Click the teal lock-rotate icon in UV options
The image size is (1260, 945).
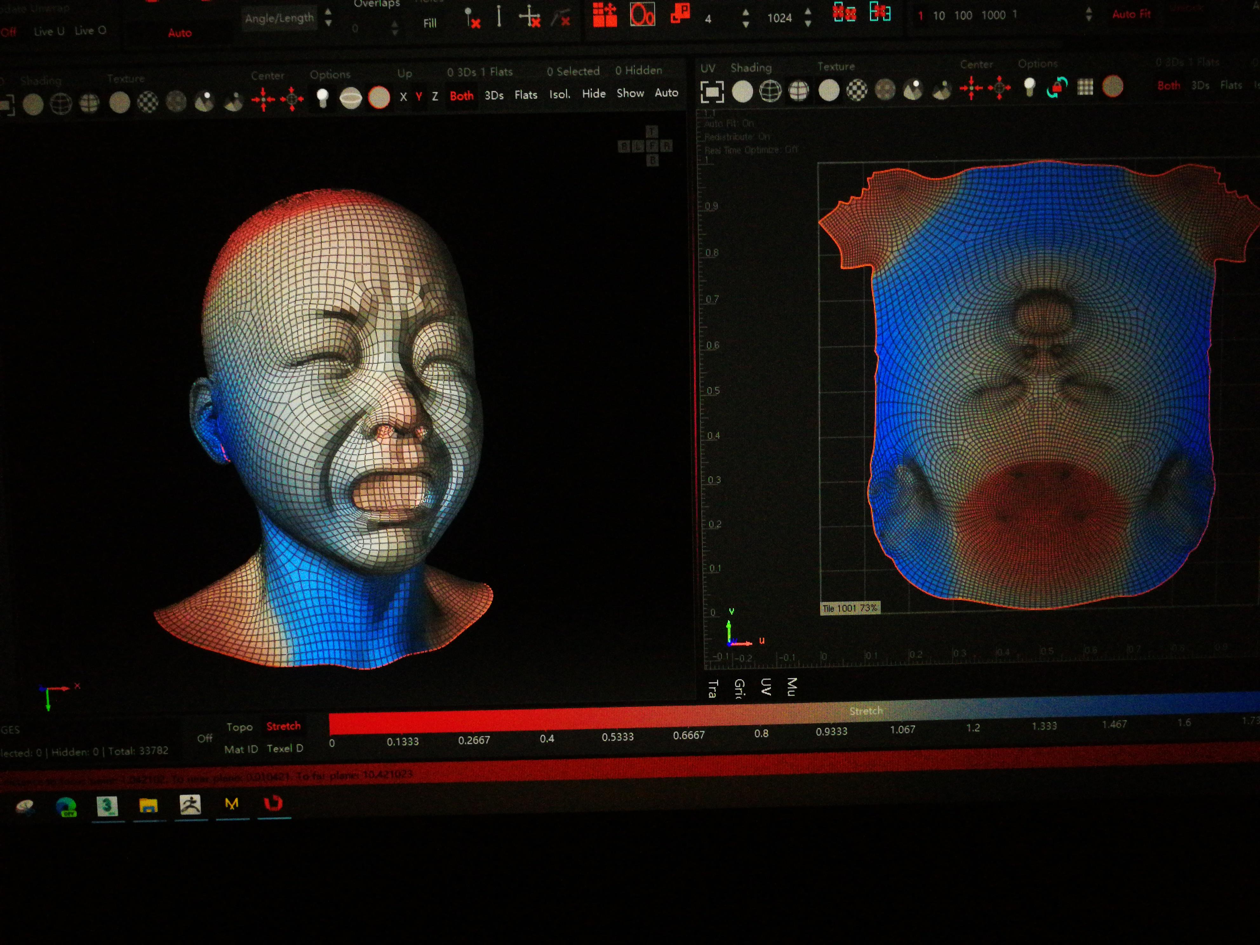[1057, 88]
